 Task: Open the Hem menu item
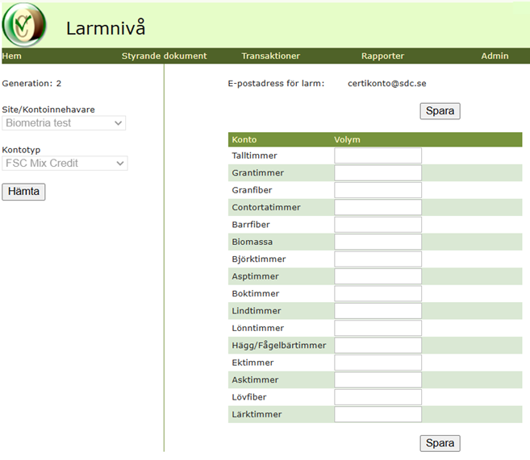[12, 56]
